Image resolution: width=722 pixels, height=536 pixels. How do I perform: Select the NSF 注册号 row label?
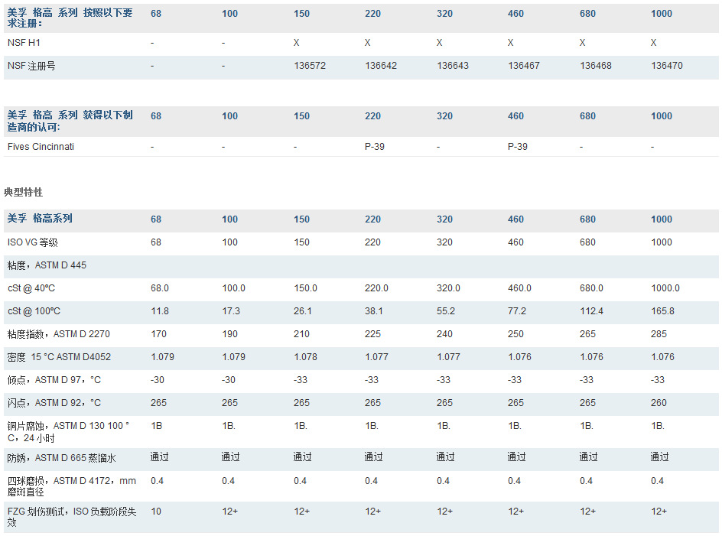[31, 66]
